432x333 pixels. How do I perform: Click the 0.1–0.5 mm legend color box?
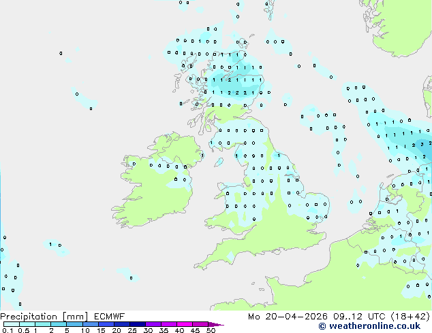[x=12, y=324]
